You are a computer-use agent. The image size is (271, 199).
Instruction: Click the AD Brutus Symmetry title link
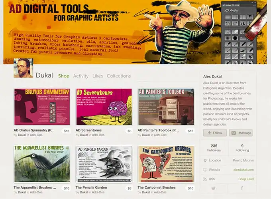coord(34,130)
